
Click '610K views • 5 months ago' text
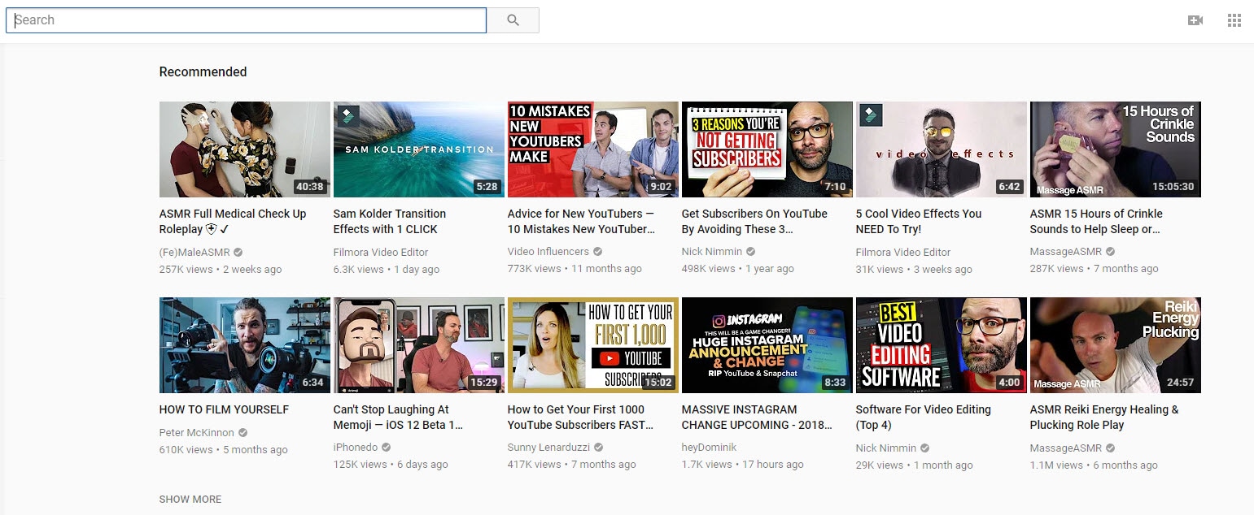click(x=224, y=450)
